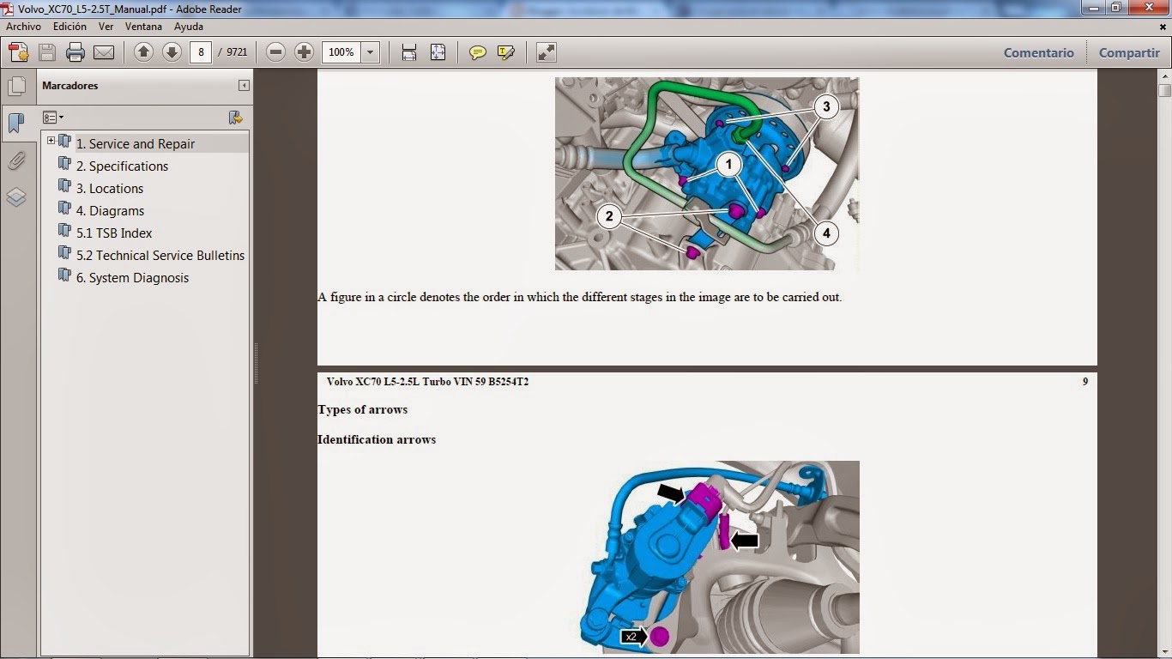Click the Types of arrows heading

click(x=362, y=409)
